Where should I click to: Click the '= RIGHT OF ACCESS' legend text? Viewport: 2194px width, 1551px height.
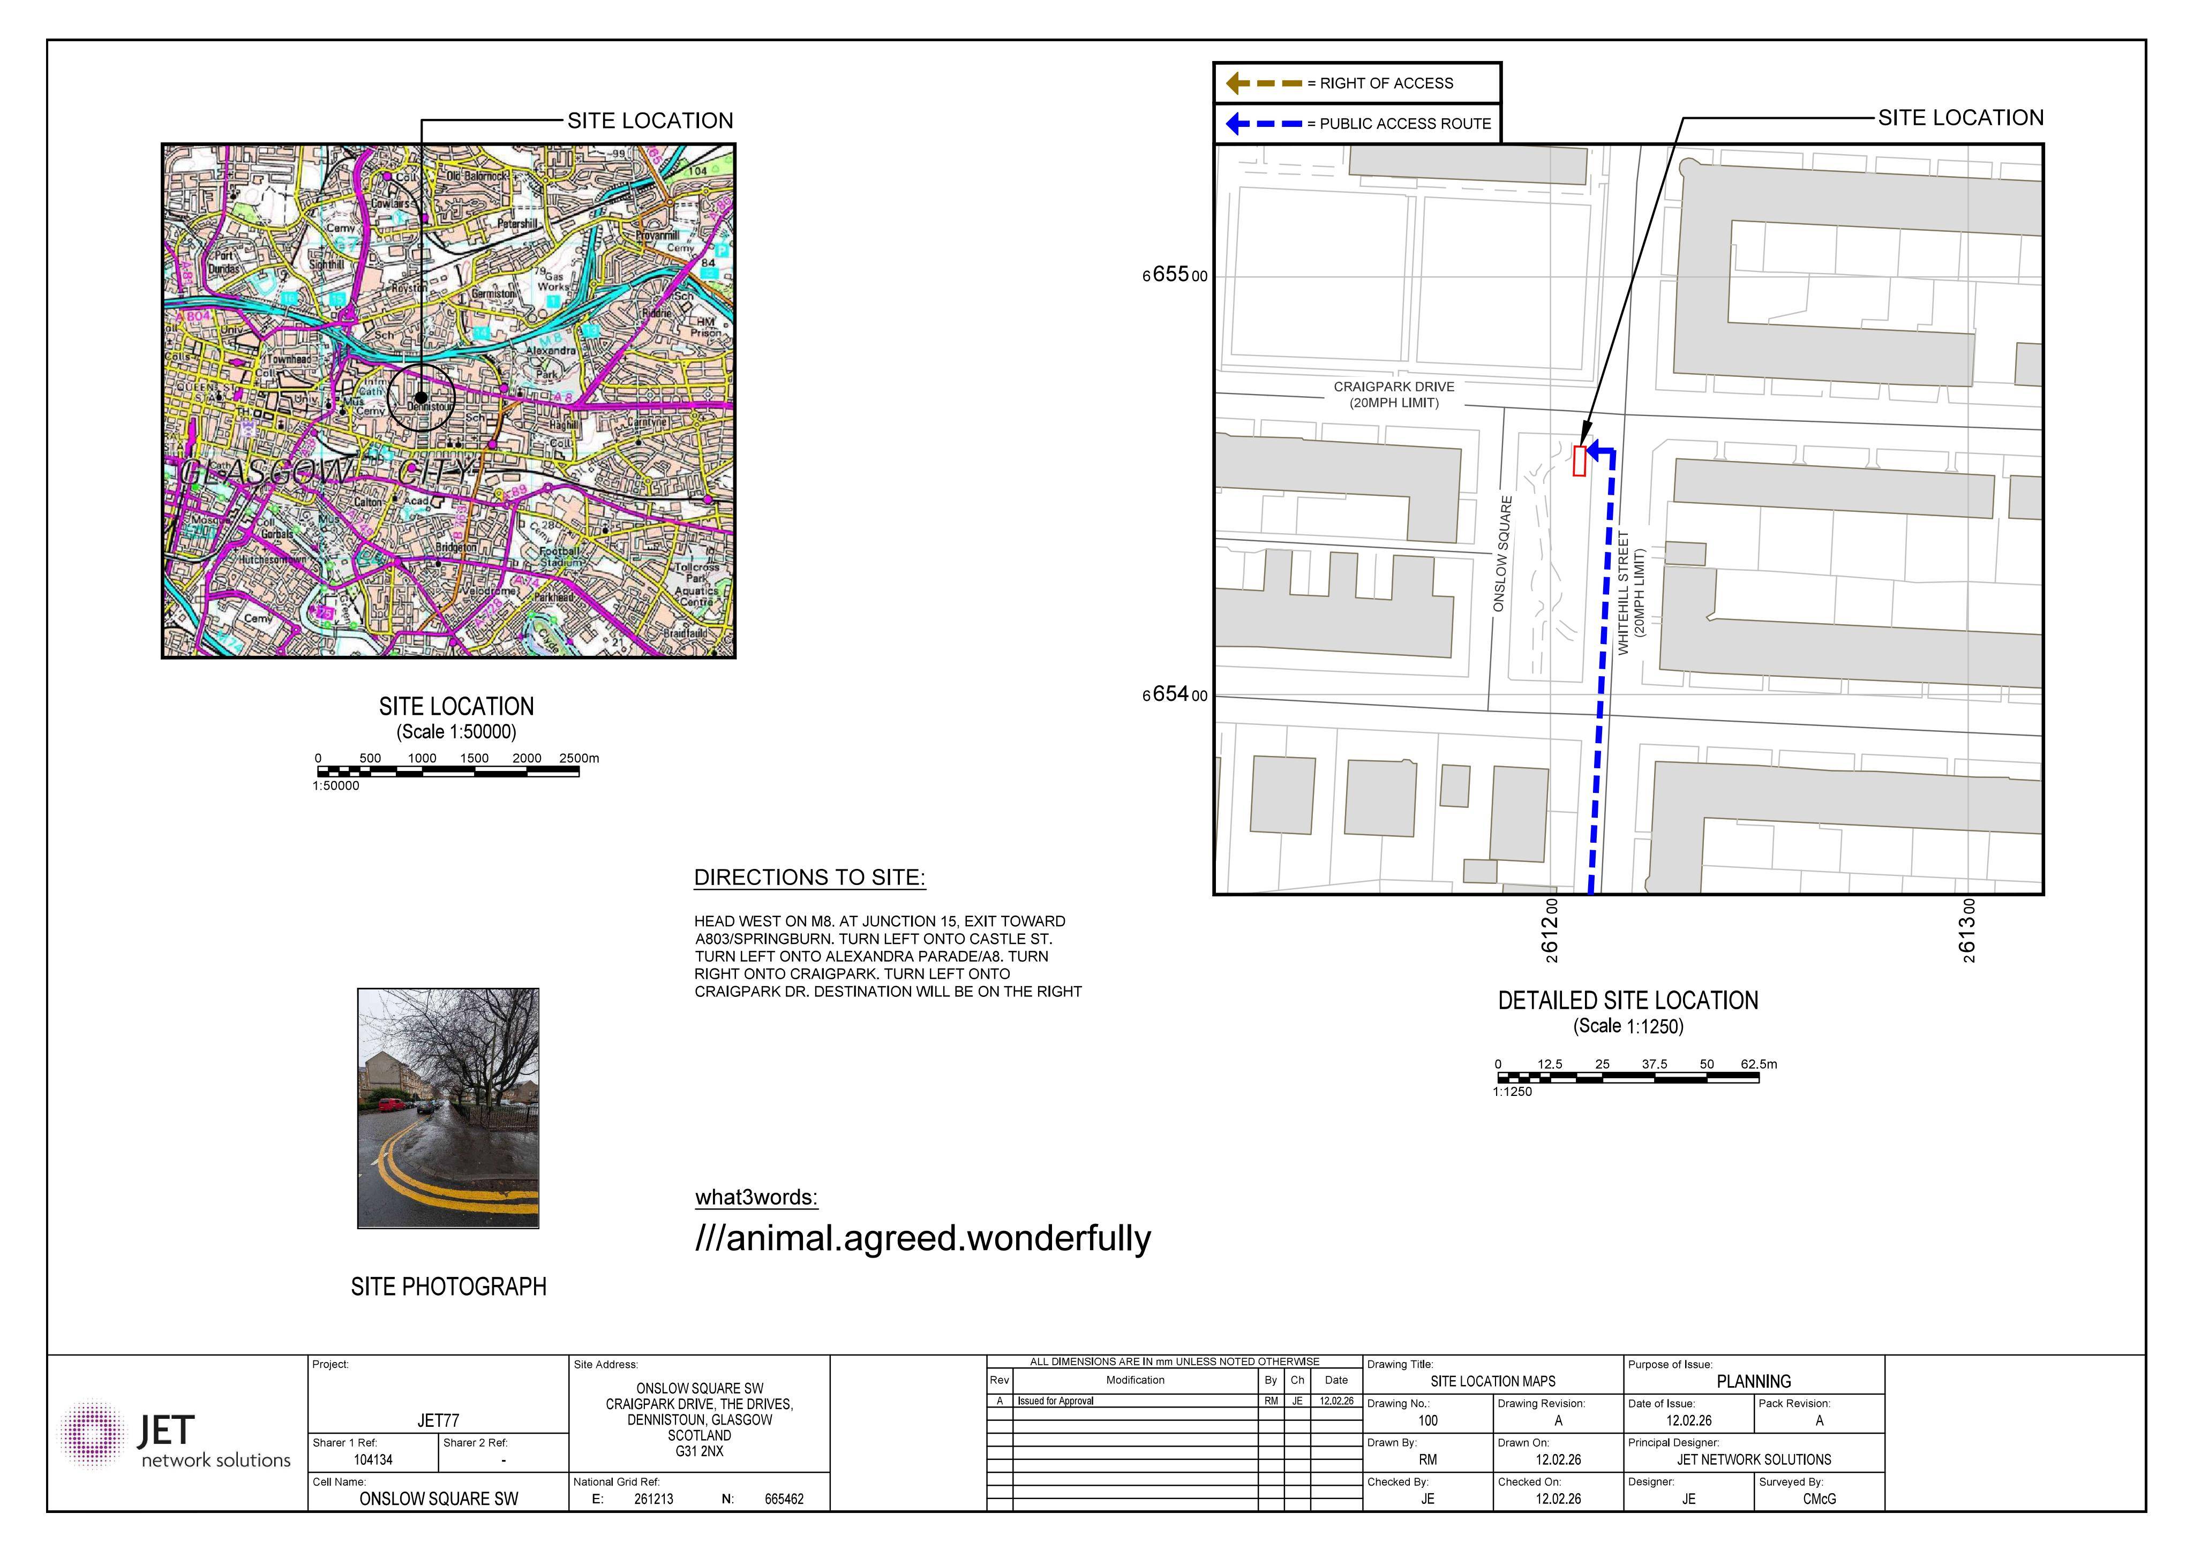(x=1380, y=83)
